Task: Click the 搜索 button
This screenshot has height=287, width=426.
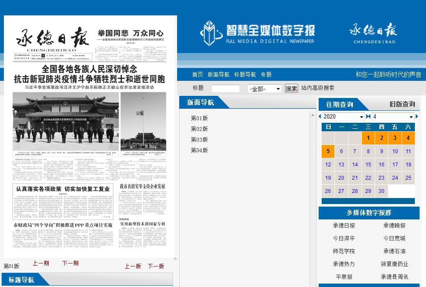Action: (291, 89)
